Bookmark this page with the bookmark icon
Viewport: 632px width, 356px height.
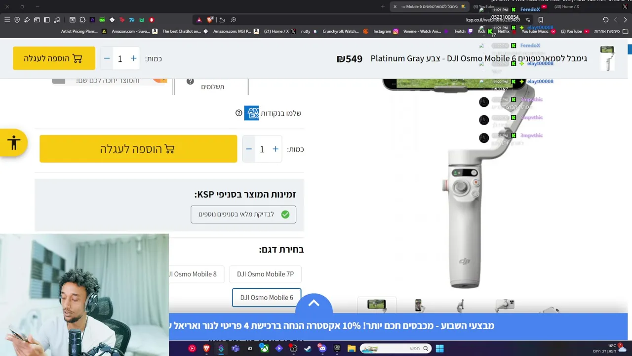[541, 20]
